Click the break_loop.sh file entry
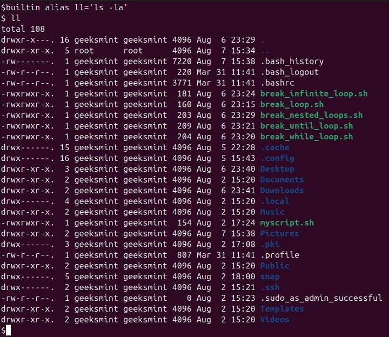389x337 pixels. 292,104
